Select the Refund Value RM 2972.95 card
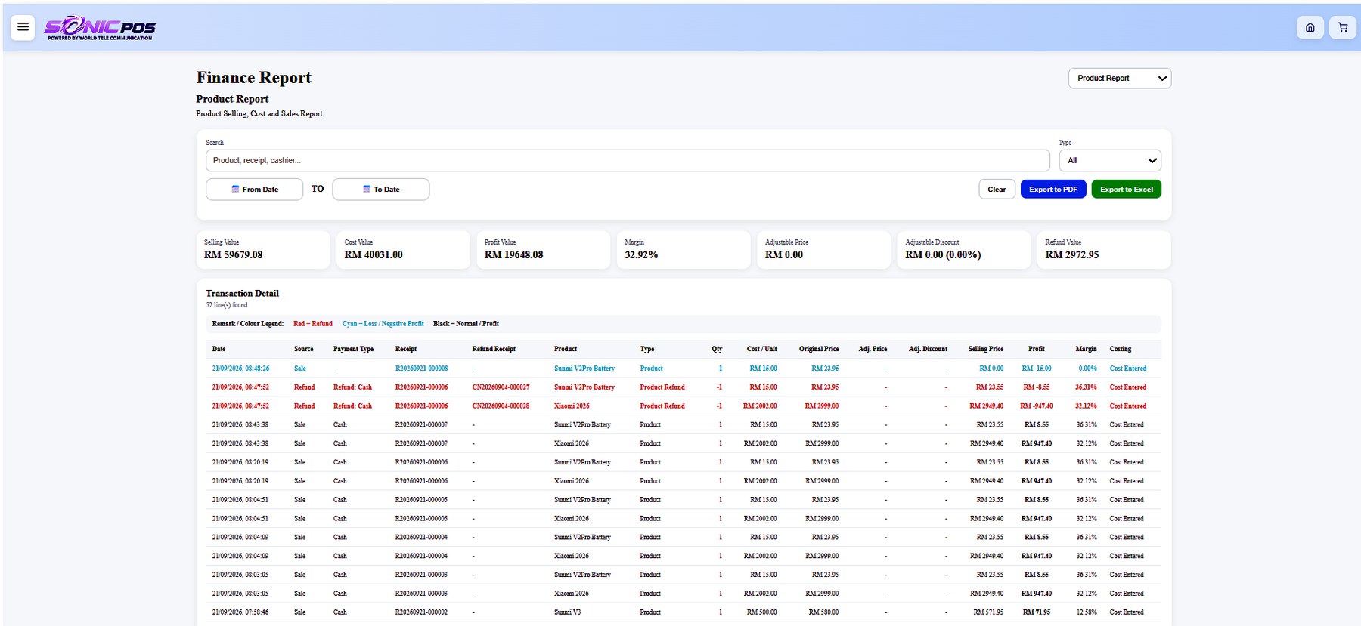This screenshot has height=626, width=1361. click(x=1104, y=249)
